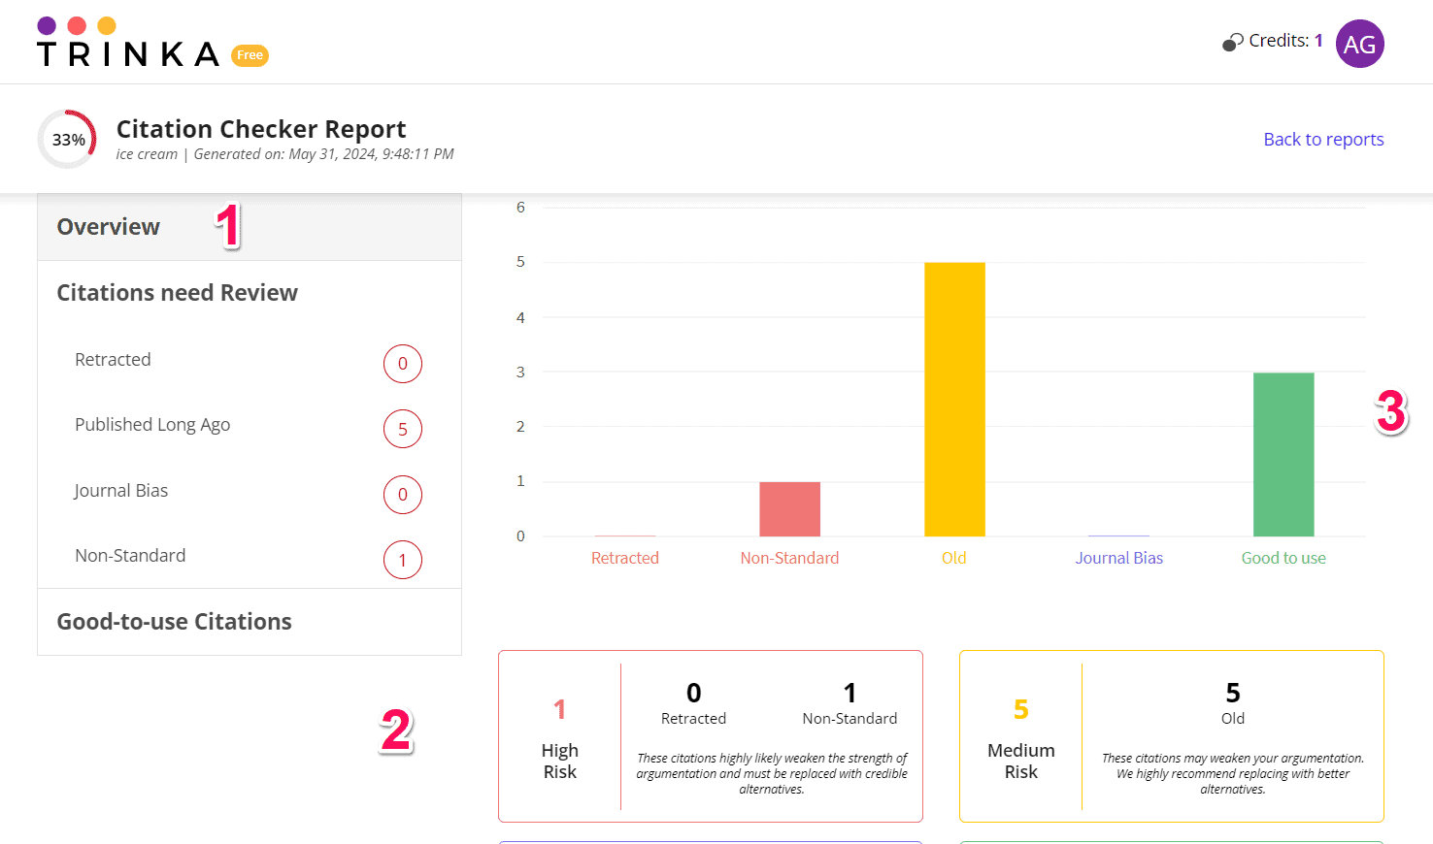The height and width of the screenshot is (844, 1433).
Task: Select the Retracted citations row
Action: pyautogui.click(x=250, y=362)
